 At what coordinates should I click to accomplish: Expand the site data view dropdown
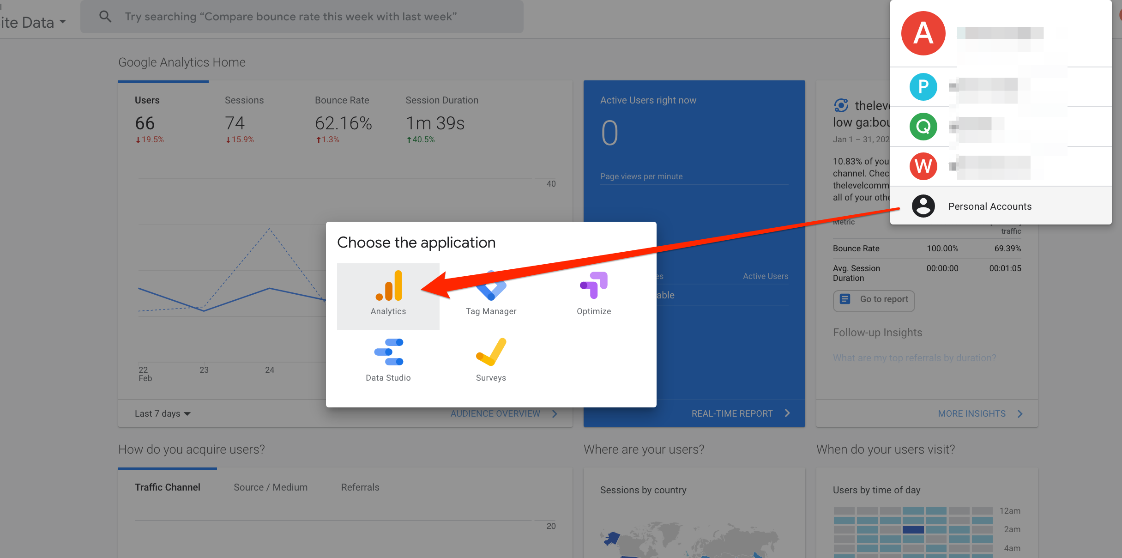(x=33, y=22)
